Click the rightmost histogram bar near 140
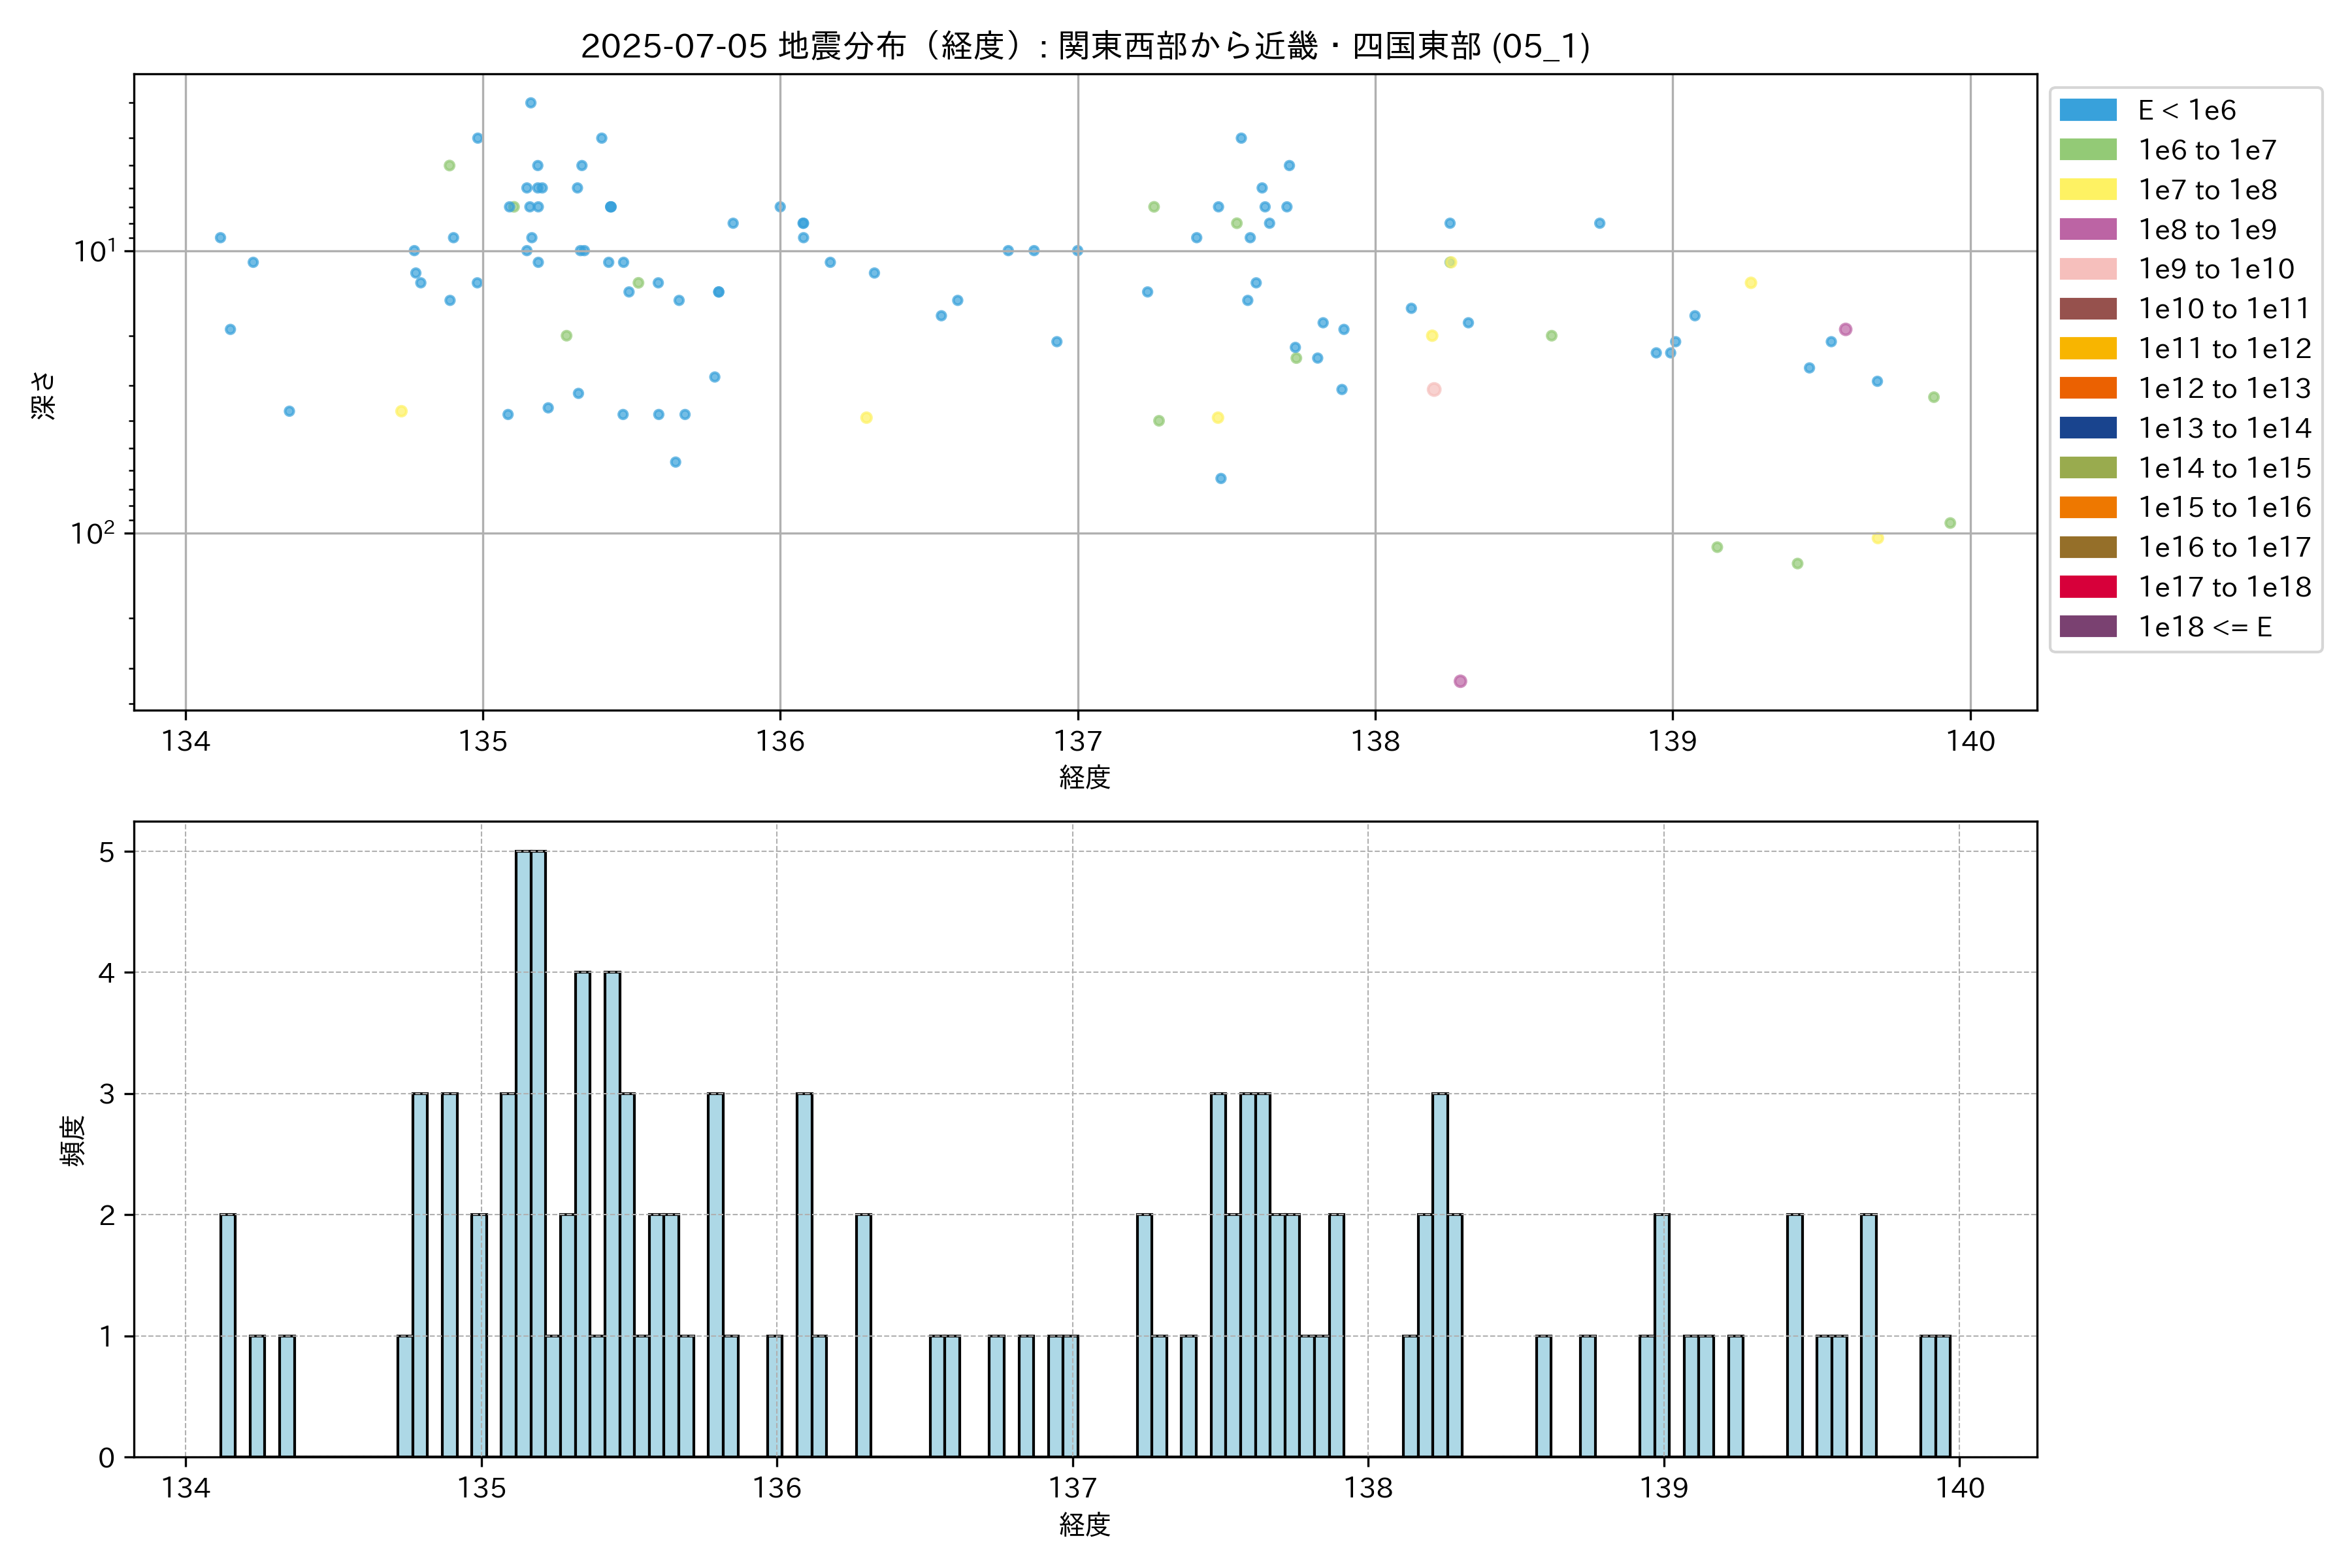This screenshot has width=2352, height=1568. point(1943,1396)
